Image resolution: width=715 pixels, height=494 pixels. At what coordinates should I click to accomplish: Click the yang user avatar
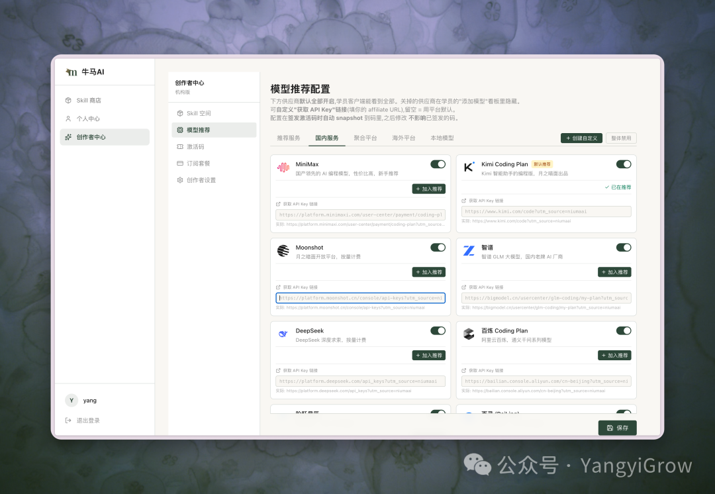[71, 401]
